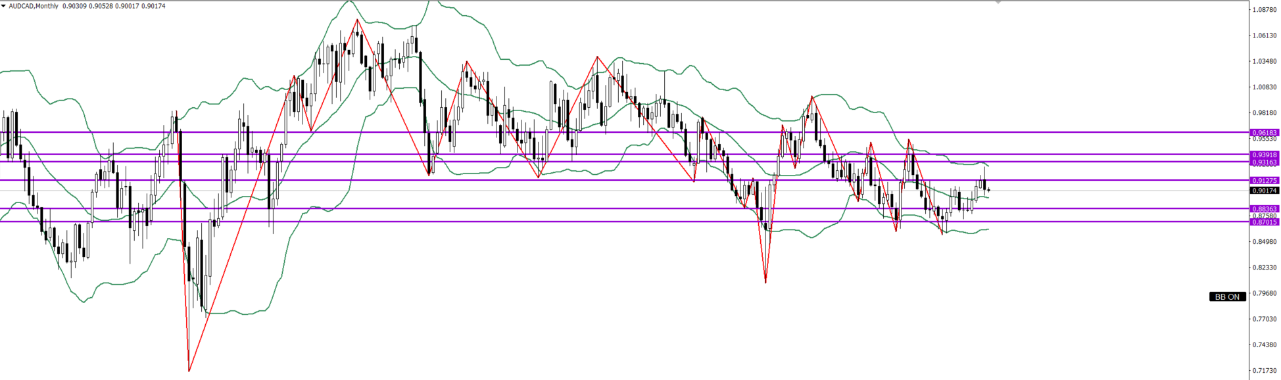Click the 0.93163 purple price label
This screenshot has width=1281, height=380.
1264,162
